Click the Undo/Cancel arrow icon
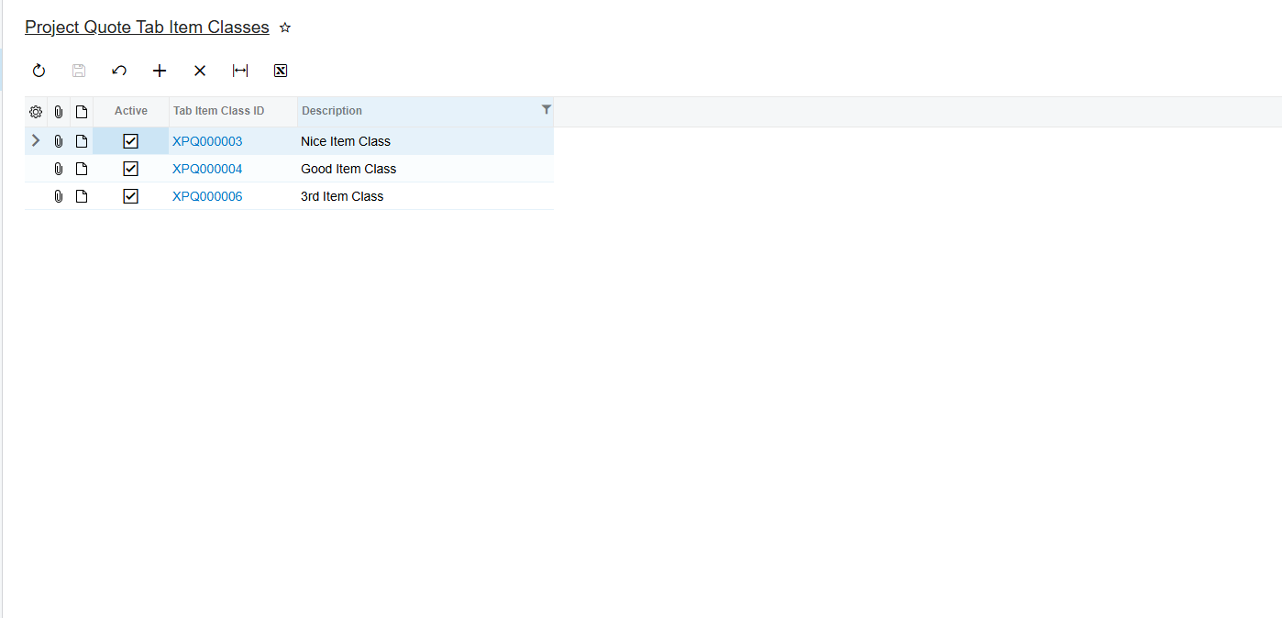This screenshot has height=618, width=1282. (119, 71)
